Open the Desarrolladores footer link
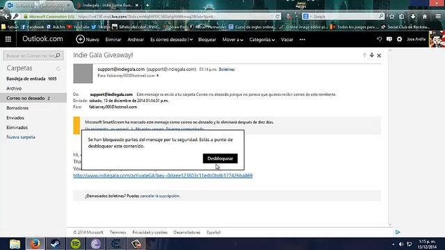Screen dimensions: 445x250 coord(187,232)
